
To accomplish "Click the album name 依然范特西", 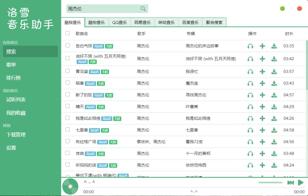I will coord(196,165).
